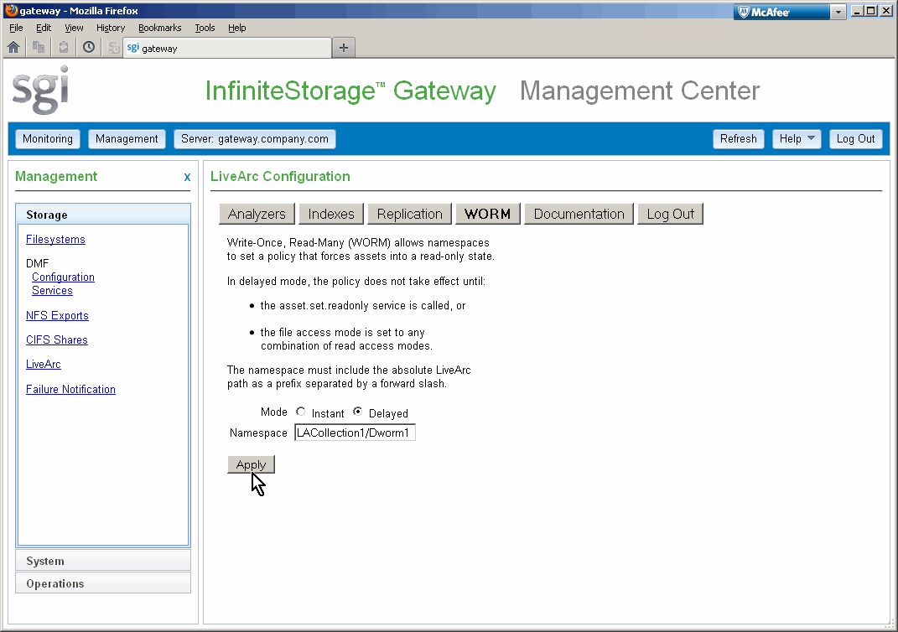Click the Monitoring button

[x=48, y=139]
